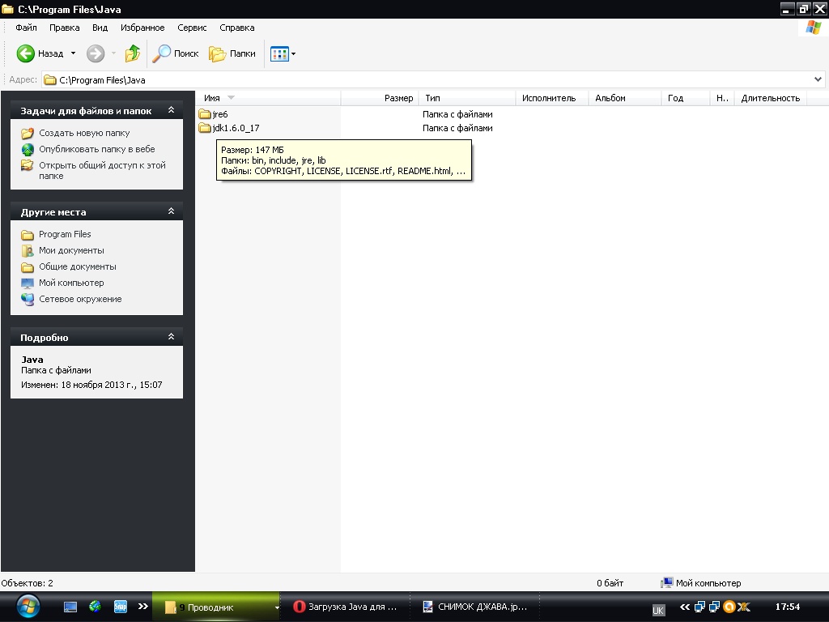Open the Назад history dropdown arrow
Image resolution: width=829 pixels, height=622 pixels.
click(73, 53)
